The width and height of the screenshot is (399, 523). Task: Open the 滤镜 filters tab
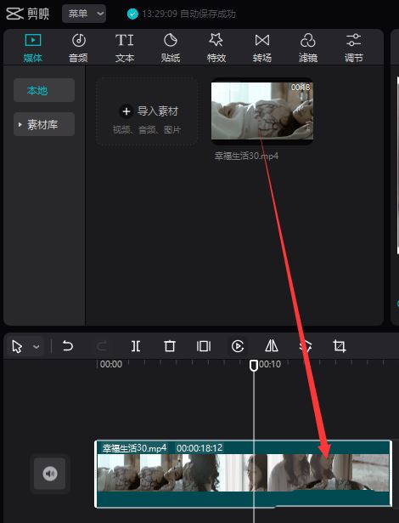(x=308, y=48)
